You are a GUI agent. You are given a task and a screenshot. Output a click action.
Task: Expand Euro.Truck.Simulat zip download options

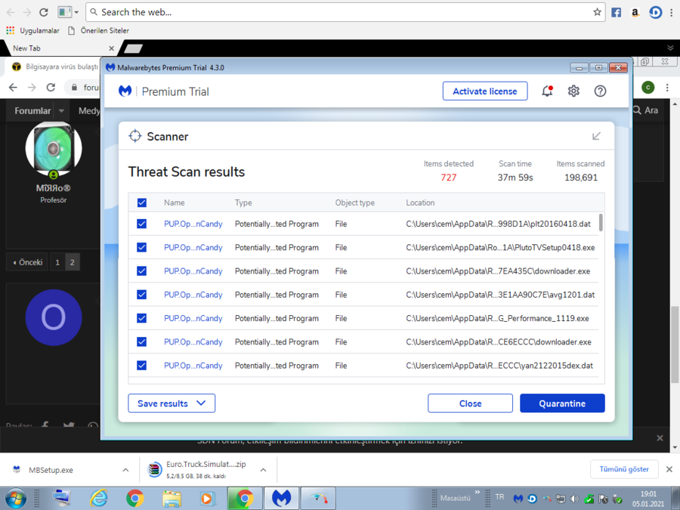point(263,470)
